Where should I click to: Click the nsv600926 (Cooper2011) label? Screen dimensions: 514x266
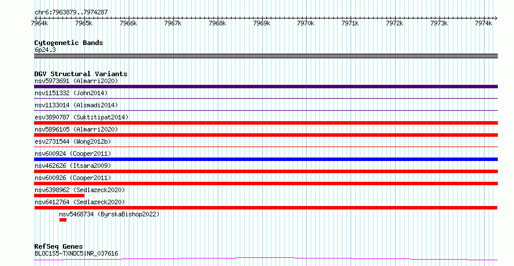pos(73,178)
